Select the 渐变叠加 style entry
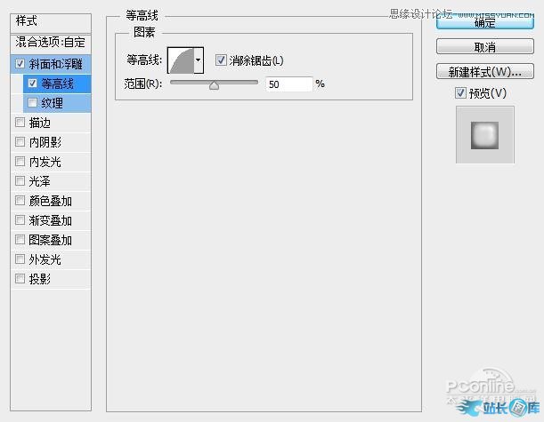Viewport: 544px width, 422px height. coord(50,220)
